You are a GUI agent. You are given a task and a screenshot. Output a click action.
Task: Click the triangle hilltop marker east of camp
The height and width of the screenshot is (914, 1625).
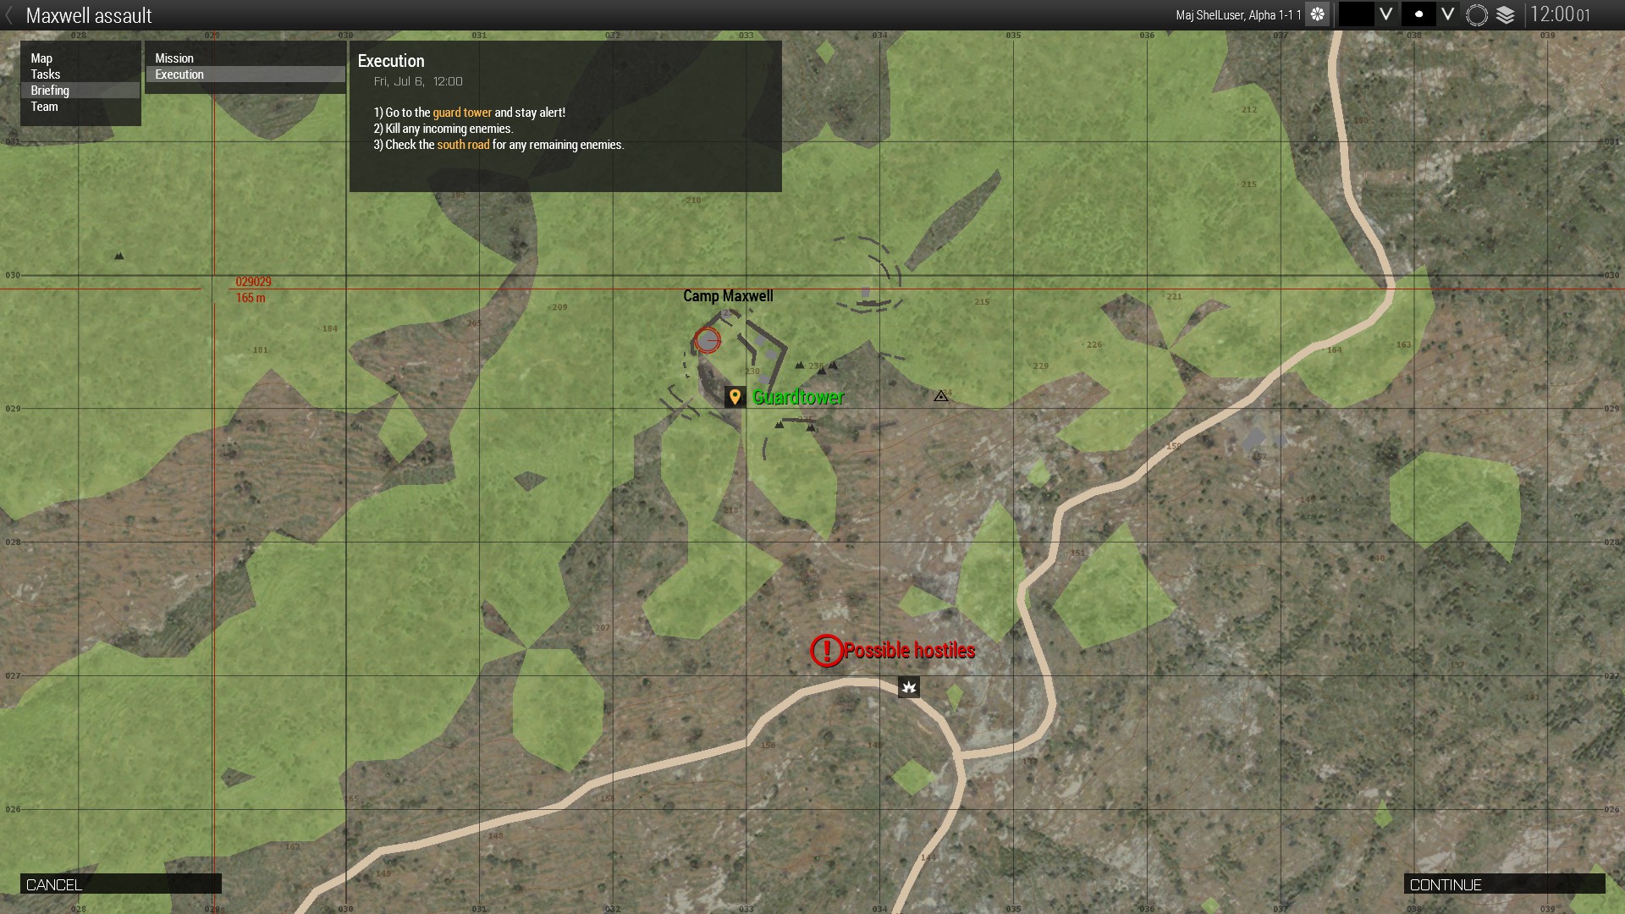pos(940,395)
